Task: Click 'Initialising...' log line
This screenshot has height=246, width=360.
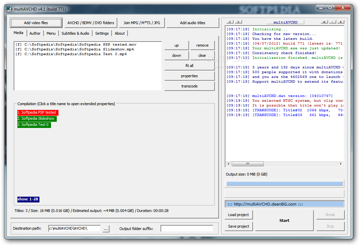Action: point(257,29)
